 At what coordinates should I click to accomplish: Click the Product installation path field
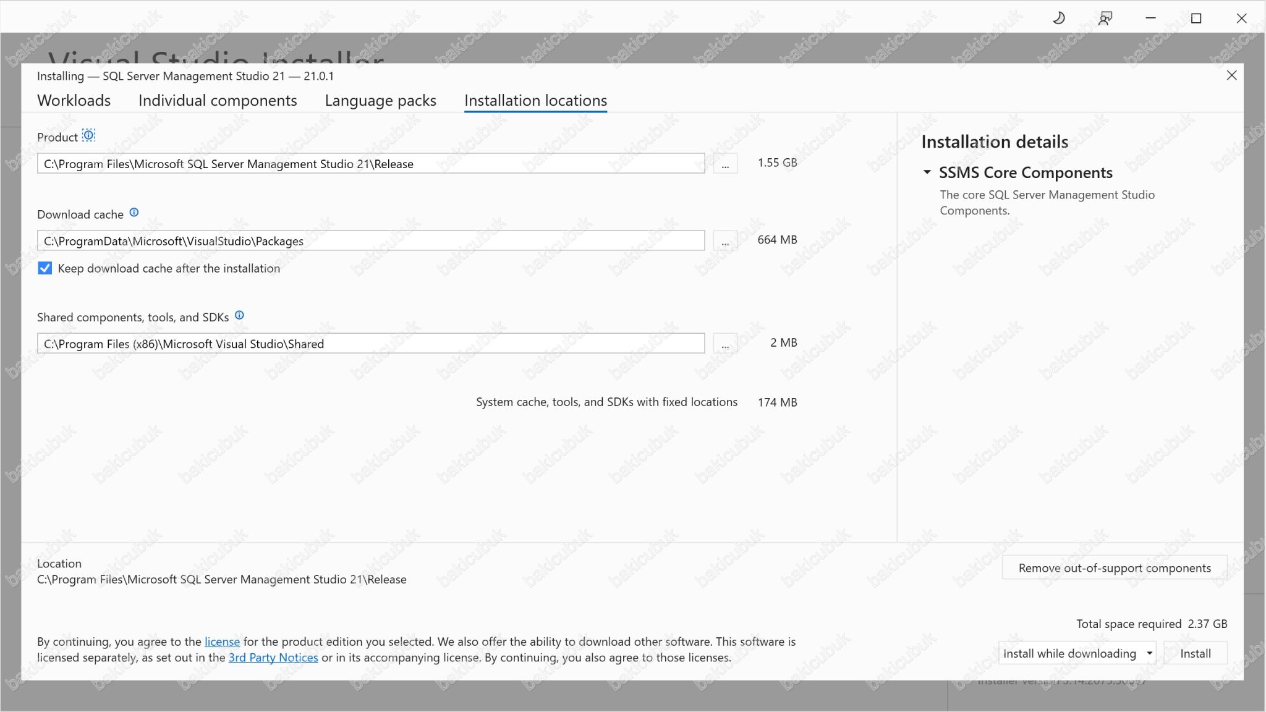pyautogui.click(x=371, y=163)
